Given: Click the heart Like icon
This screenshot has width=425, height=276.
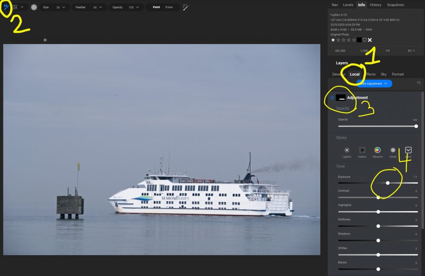Looking at the screenshot, I should pyautogui.click(x=364, y=40).
